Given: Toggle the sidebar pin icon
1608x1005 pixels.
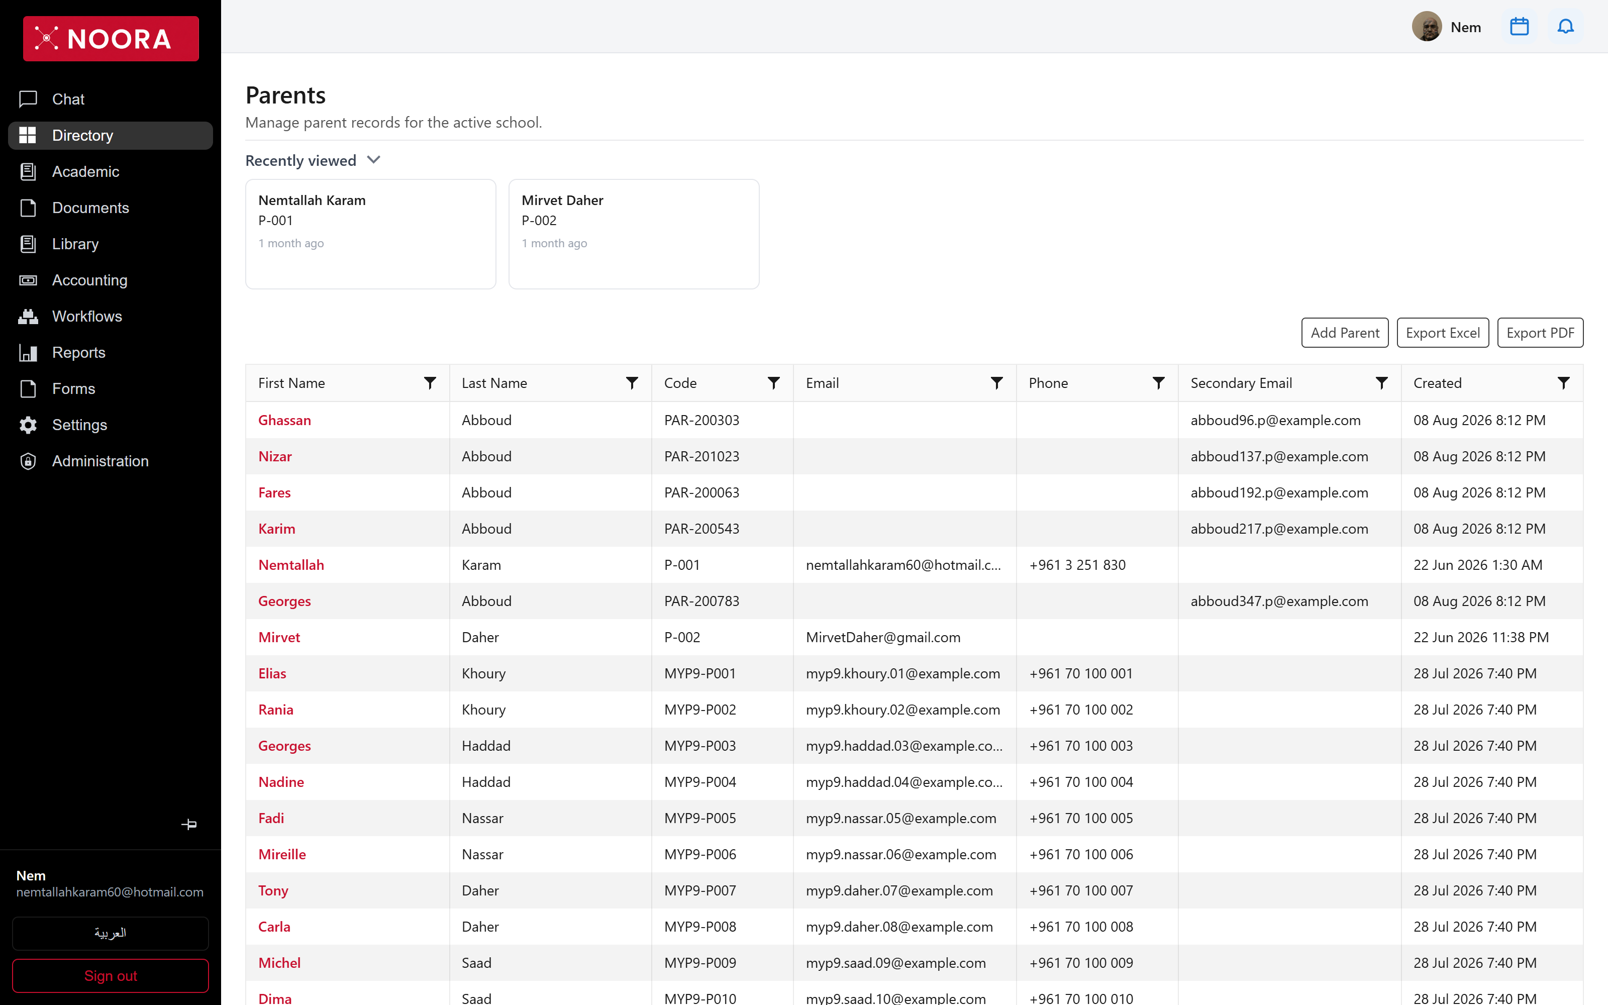Looking at the screenshot, I should tap(189, 824).
